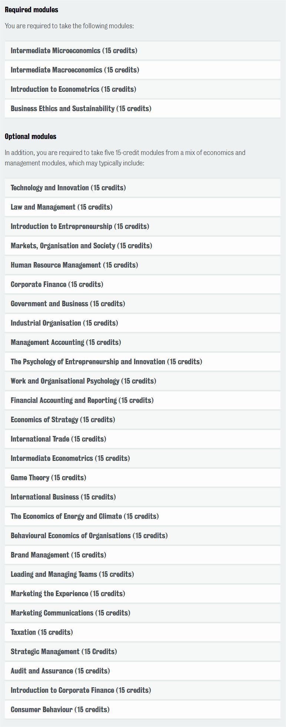
Task: Select the Industrial Organisation module
Action: tap(143, 323)
